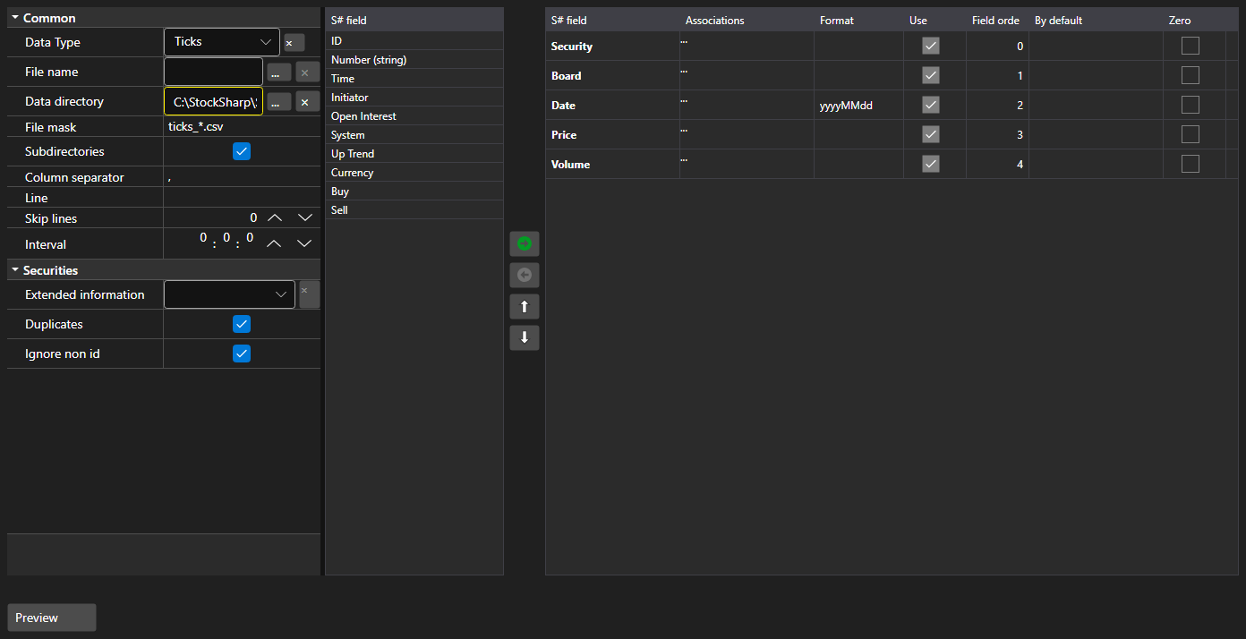
Task: Sort by the Field order column header
Action: click(996, 20)
